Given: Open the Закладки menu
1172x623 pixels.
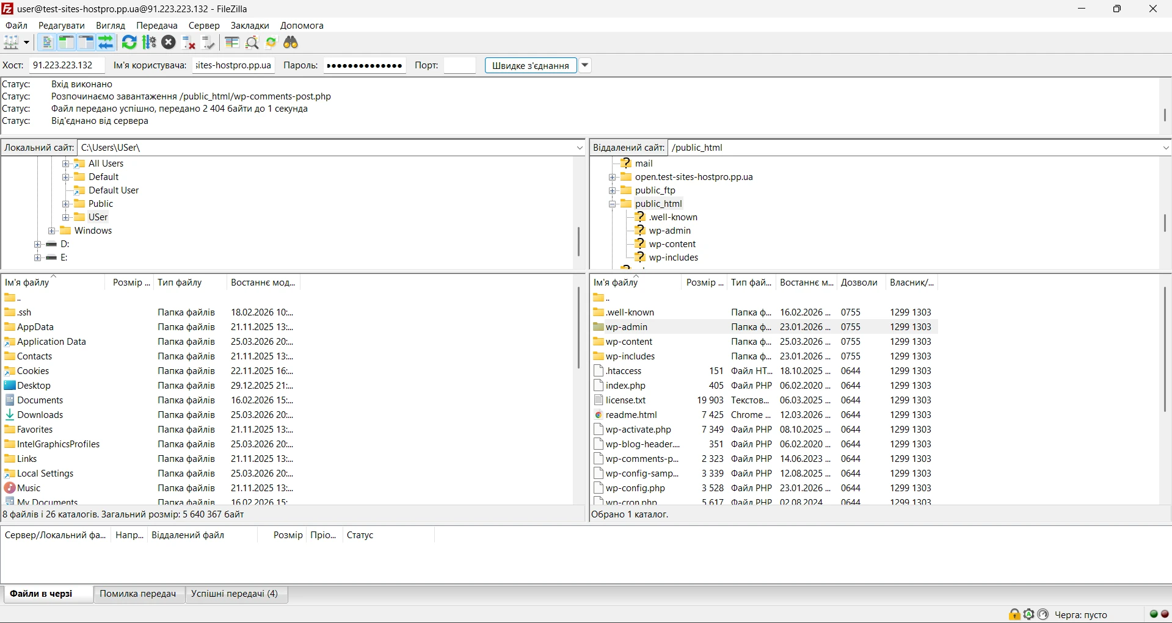Looking at the screenshot, I should 250,26.
